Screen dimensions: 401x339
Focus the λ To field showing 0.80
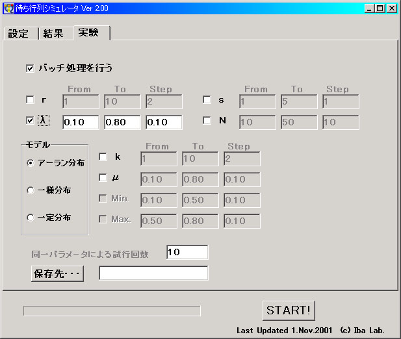click(122, 122)
